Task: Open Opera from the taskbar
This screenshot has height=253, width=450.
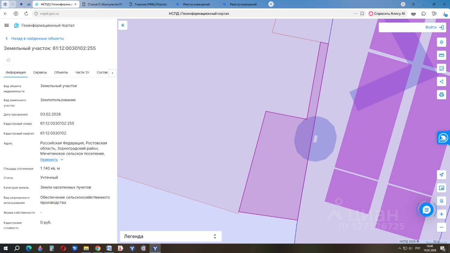Action: [x=63, y=248]
